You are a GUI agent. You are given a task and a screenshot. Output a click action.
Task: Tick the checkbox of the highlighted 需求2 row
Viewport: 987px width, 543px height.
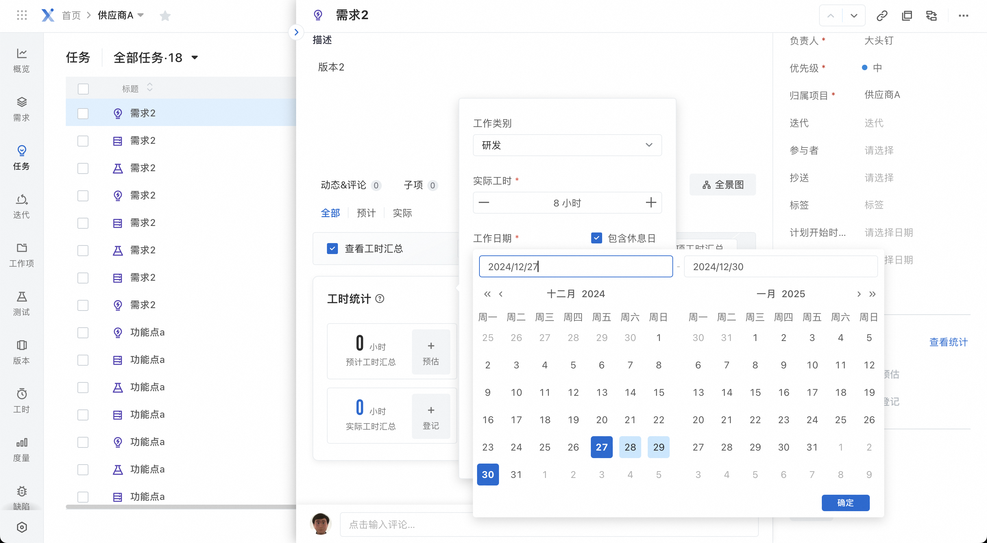[x=83, y=113]
